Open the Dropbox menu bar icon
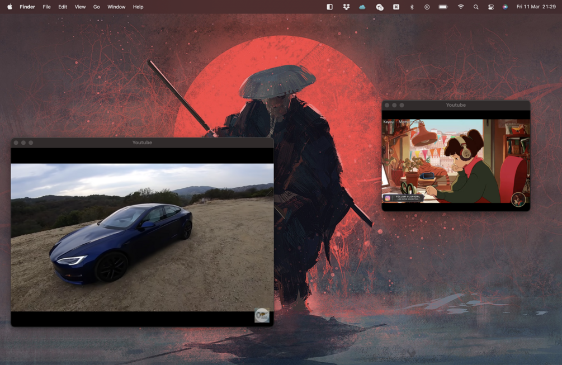 click(x=346, y=7)
